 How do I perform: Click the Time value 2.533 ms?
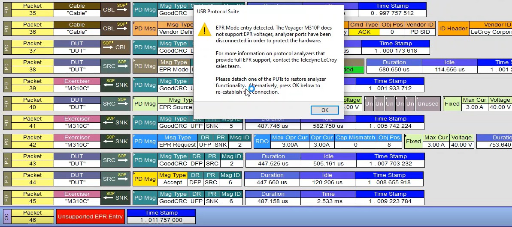[328, 201]
